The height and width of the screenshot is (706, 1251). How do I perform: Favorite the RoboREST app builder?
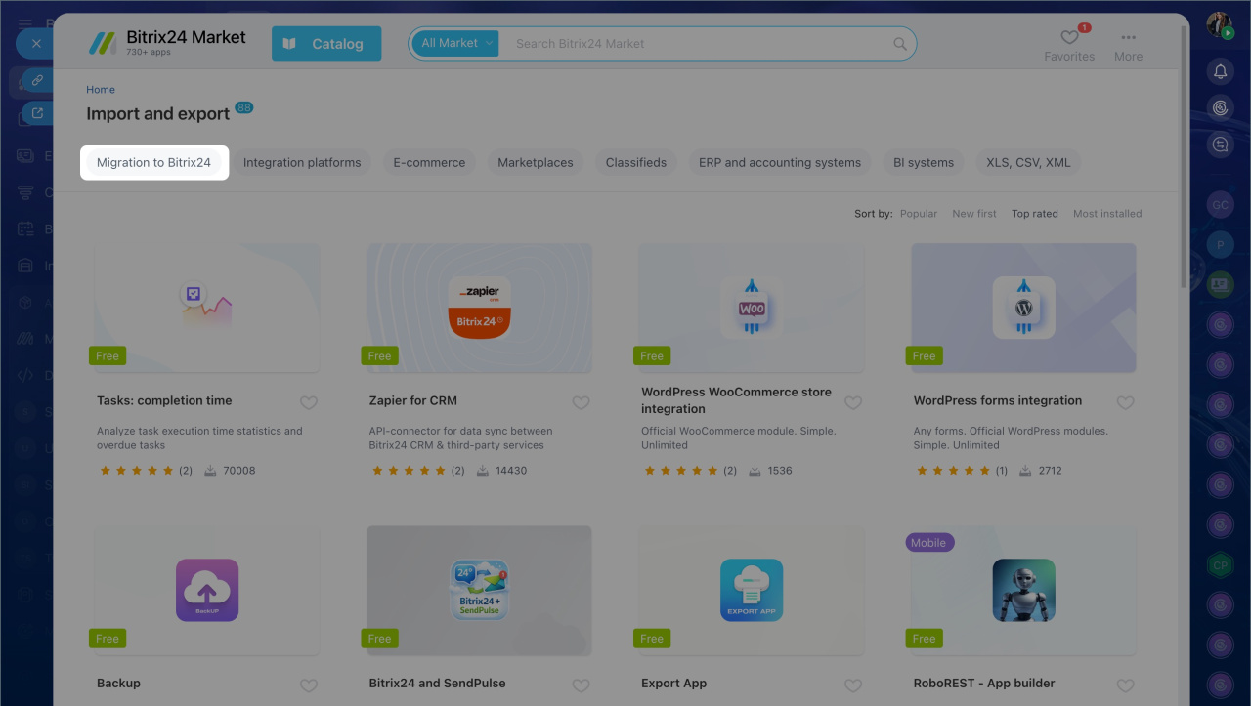pyautogui.click(x=1126, y=685)
